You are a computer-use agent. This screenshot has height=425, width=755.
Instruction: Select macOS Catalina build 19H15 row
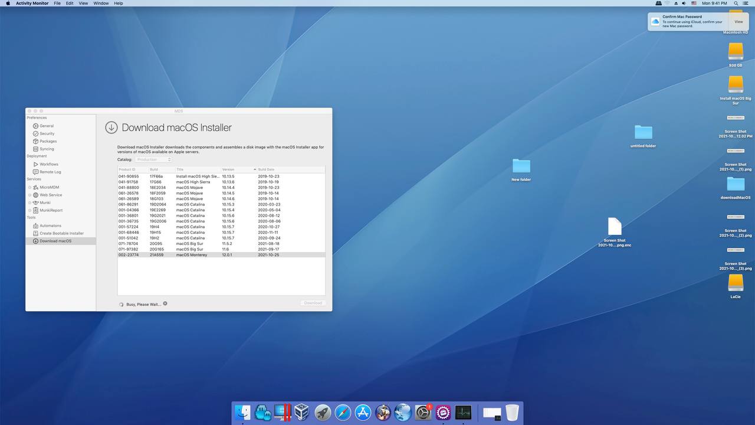[x=221, y=232]
